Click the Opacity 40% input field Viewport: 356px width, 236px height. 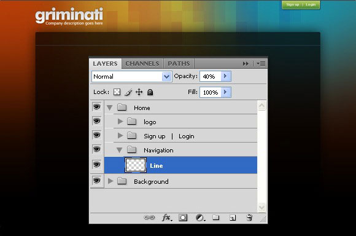click(x=211, y=76)
